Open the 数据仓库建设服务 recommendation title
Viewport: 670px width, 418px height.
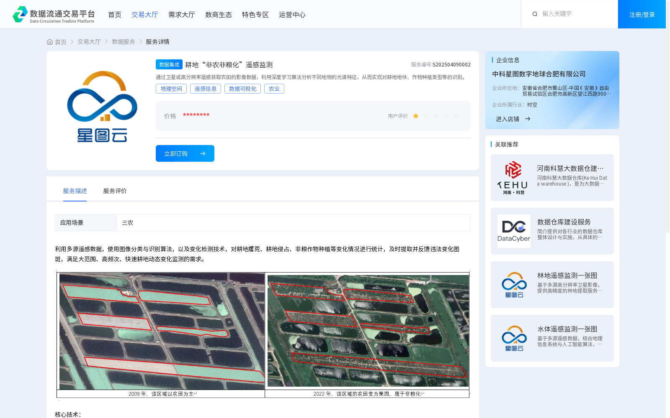coord(564,222)
